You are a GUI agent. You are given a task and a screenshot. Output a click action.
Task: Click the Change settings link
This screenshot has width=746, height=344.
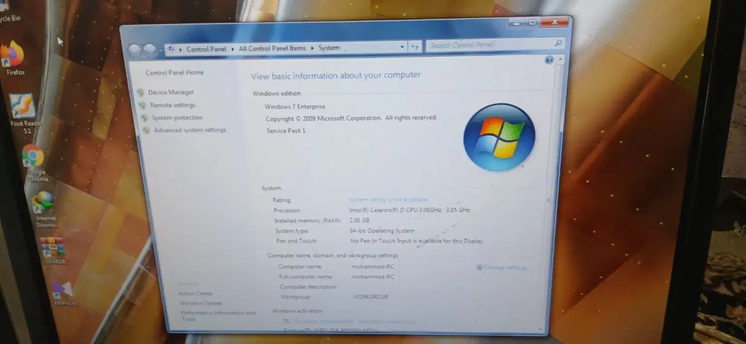[x=505, y=267]
